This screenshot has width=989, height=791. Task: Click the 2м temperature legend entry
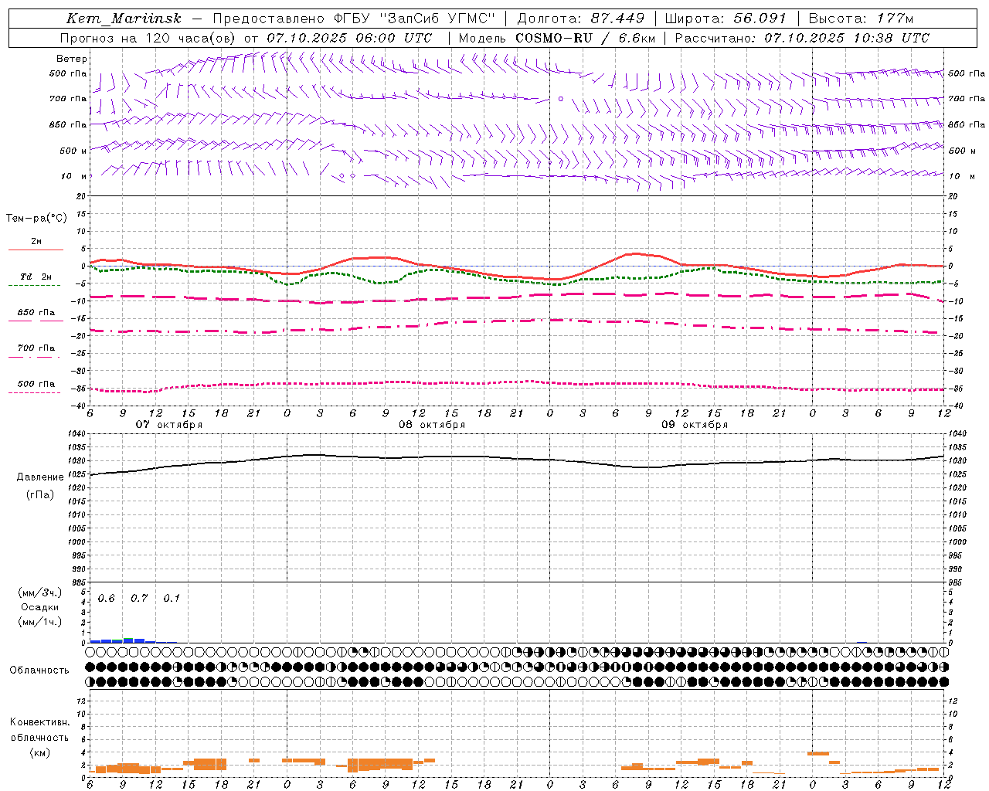point(36,241)
